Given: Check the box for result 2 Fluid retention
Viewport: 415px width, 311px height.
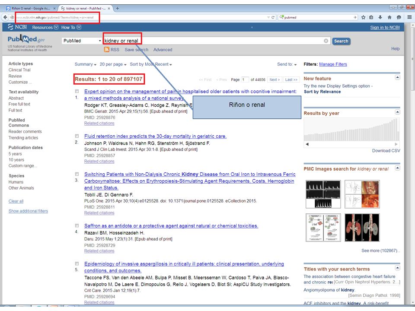Looking at the screenshot, I should 77,136.
